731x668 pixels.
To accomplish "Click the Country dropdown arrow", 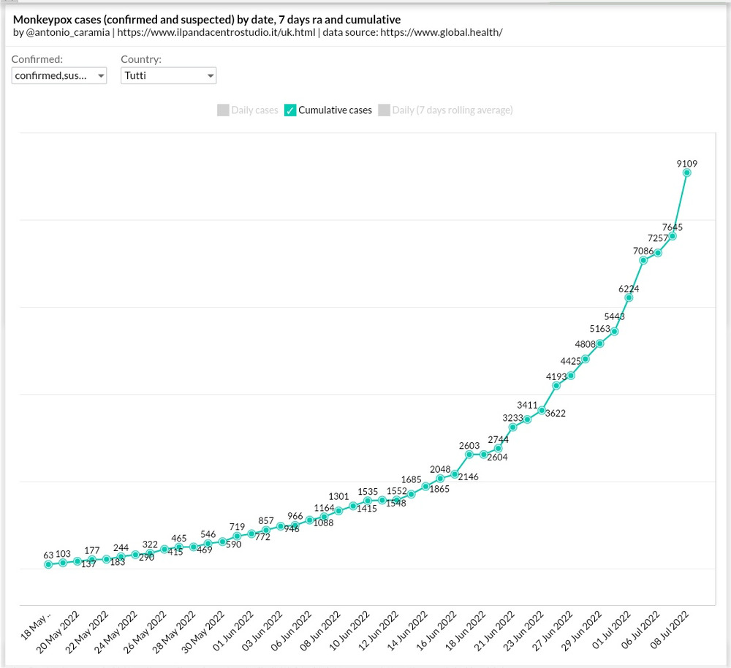I will 211,75.
